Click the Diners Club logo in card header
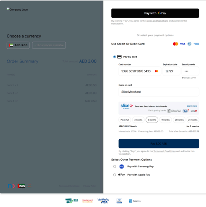206x207 pixels. (x=190, y=44)
